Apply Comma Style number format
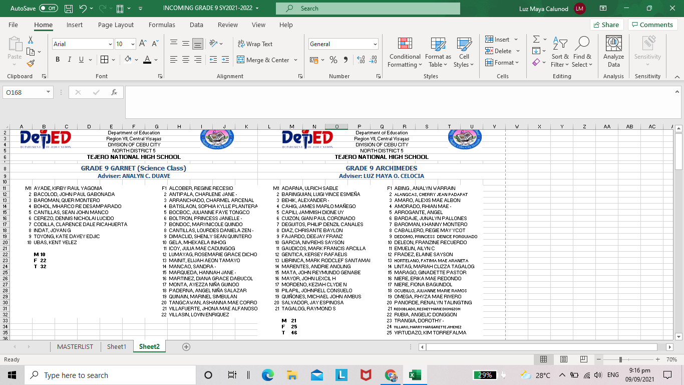This screenshot has height=385, width=684. point(346,60)
